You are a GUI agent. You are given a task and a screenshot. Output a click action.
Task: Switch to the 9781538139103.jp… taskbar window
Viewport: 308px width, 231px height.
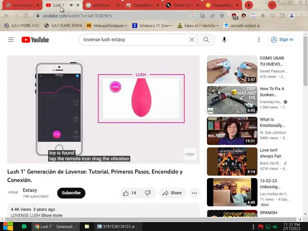[118, 226]
